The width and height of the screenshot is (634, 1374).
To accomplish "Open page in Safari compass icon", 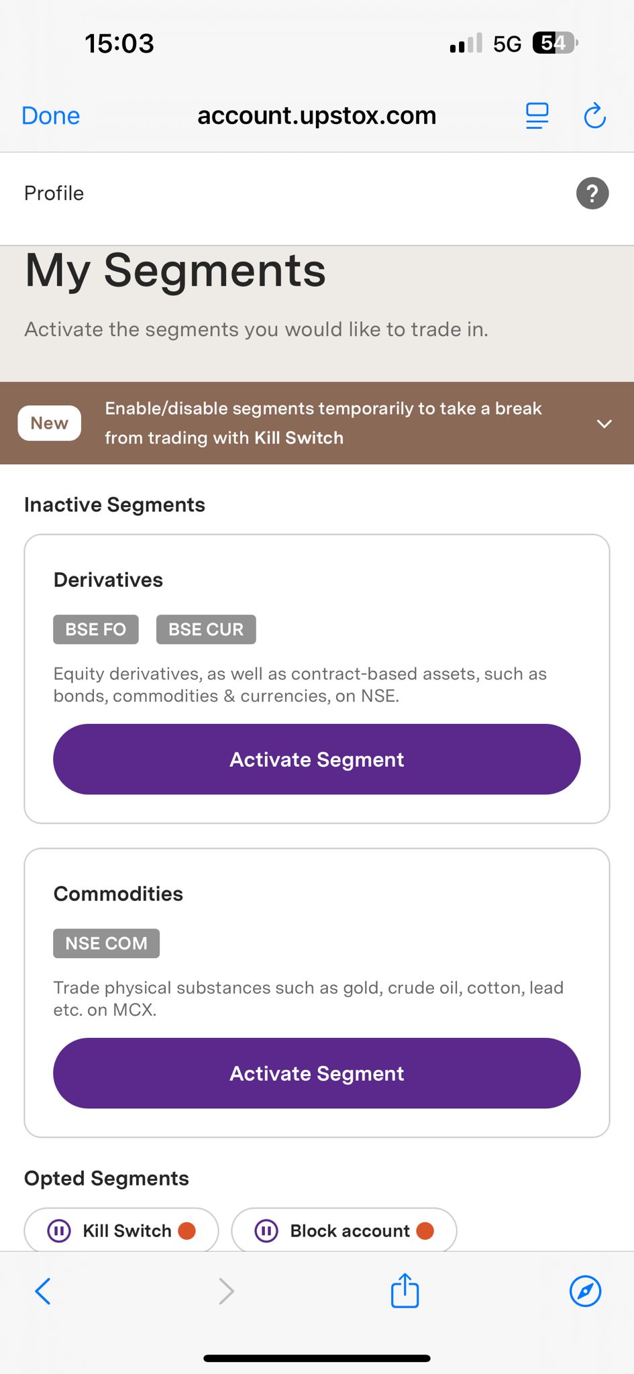I will coord(585,1291).
